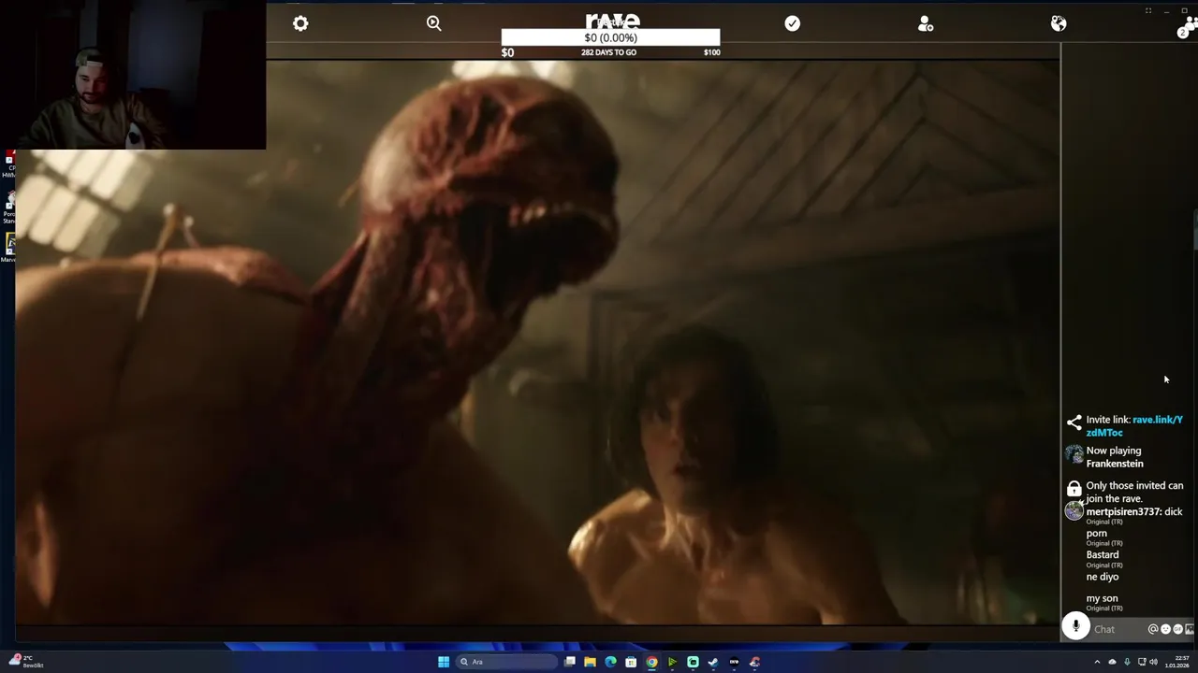This screenshot has height=673, width=1198.
Task: Click the donation progress bar
Action: [x=610, y=37]
